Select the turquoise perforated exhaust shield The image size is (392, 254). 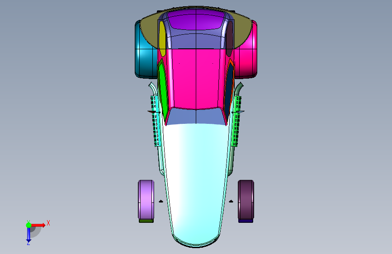tap(156, 121)
